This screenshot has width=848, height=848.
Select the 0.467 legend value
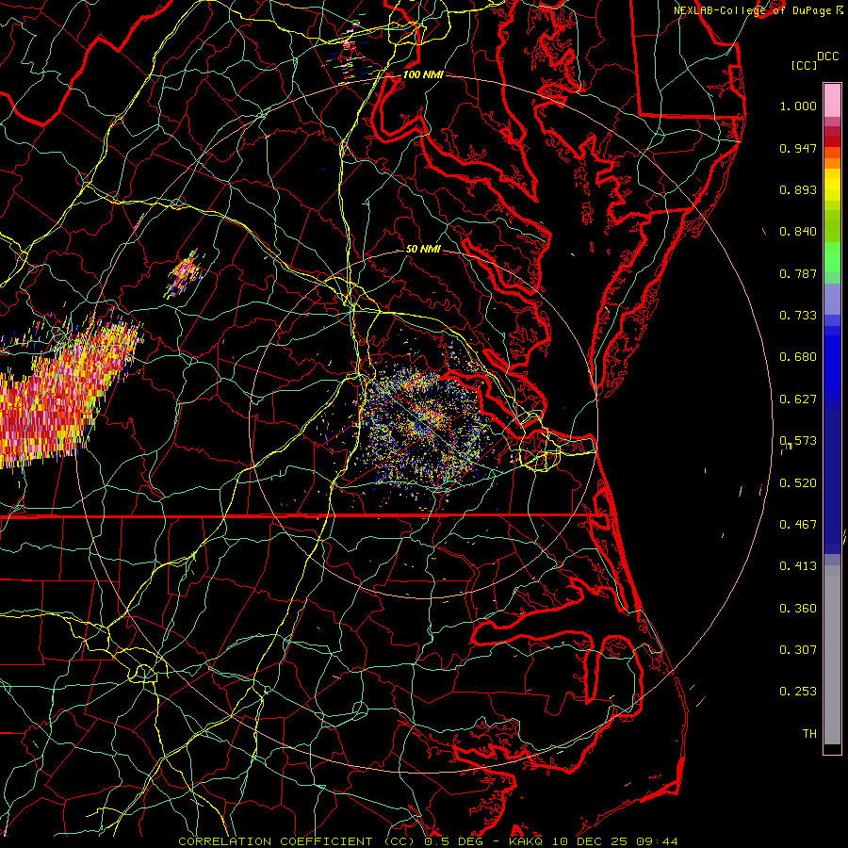(798, 525)
